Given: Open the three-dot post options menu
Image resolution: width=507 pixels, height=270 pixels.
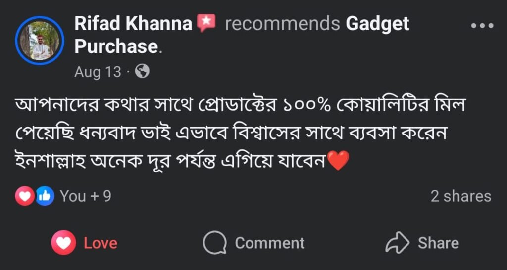Looking at the screenshot, I should point(482,26).
